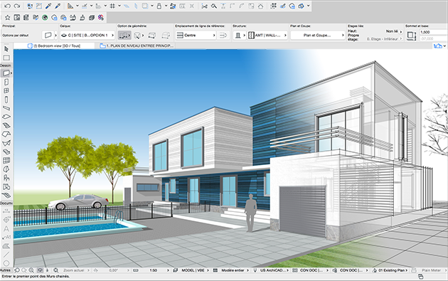Select the Window tool in toolbox

pyautogui.click(x=6, y=90)
